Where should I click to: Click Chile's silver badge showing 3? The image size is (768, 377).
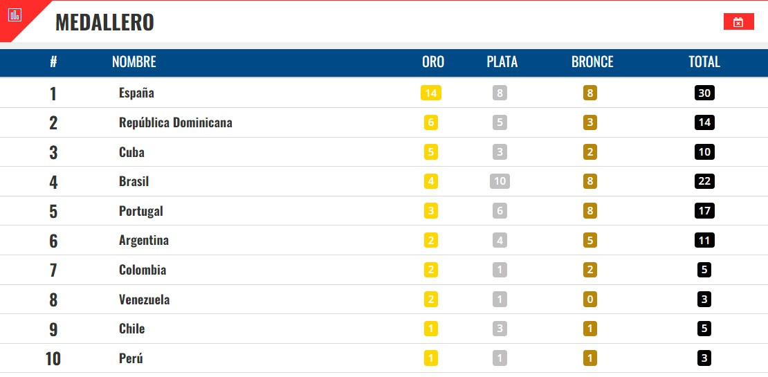(500, 329)
